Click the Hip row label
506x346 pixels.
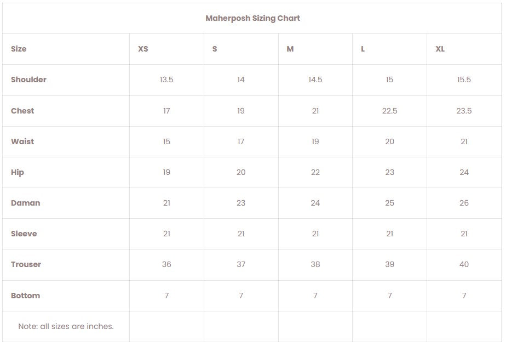coord(18,172)
